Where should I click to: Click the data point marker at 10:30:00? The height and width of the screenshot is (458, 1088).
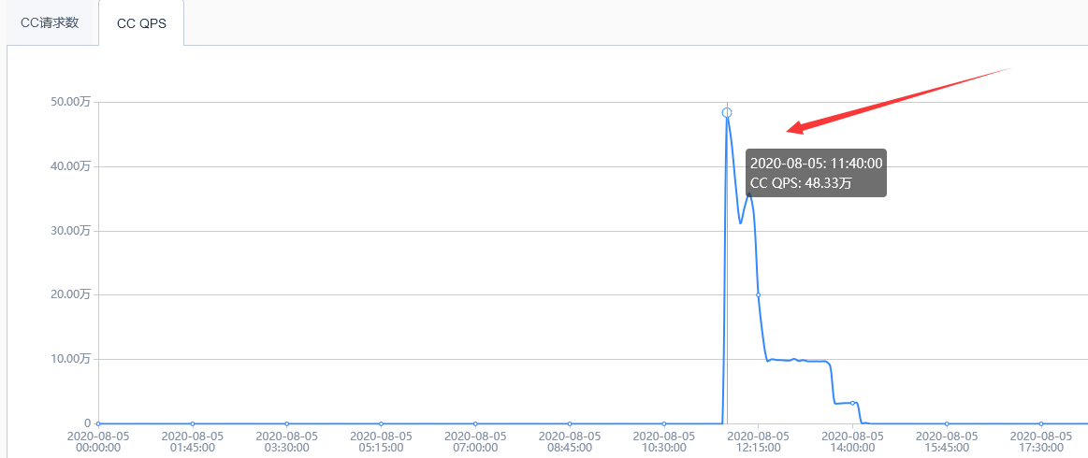(663, 423)
